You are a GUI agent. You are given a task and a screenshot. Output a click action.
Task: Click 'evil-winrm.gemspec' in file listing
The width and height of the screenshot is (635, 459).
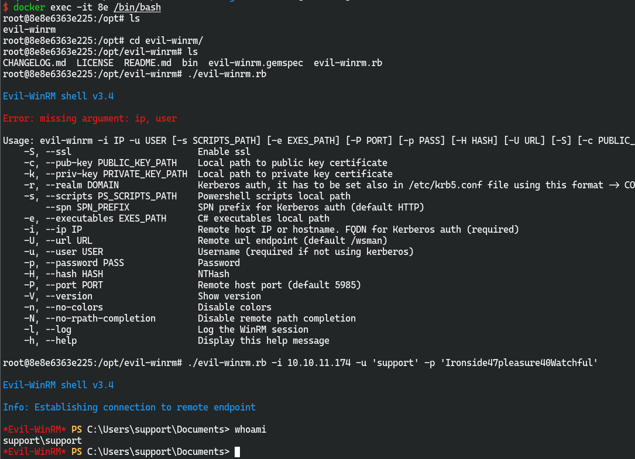(x=256, y=63)
